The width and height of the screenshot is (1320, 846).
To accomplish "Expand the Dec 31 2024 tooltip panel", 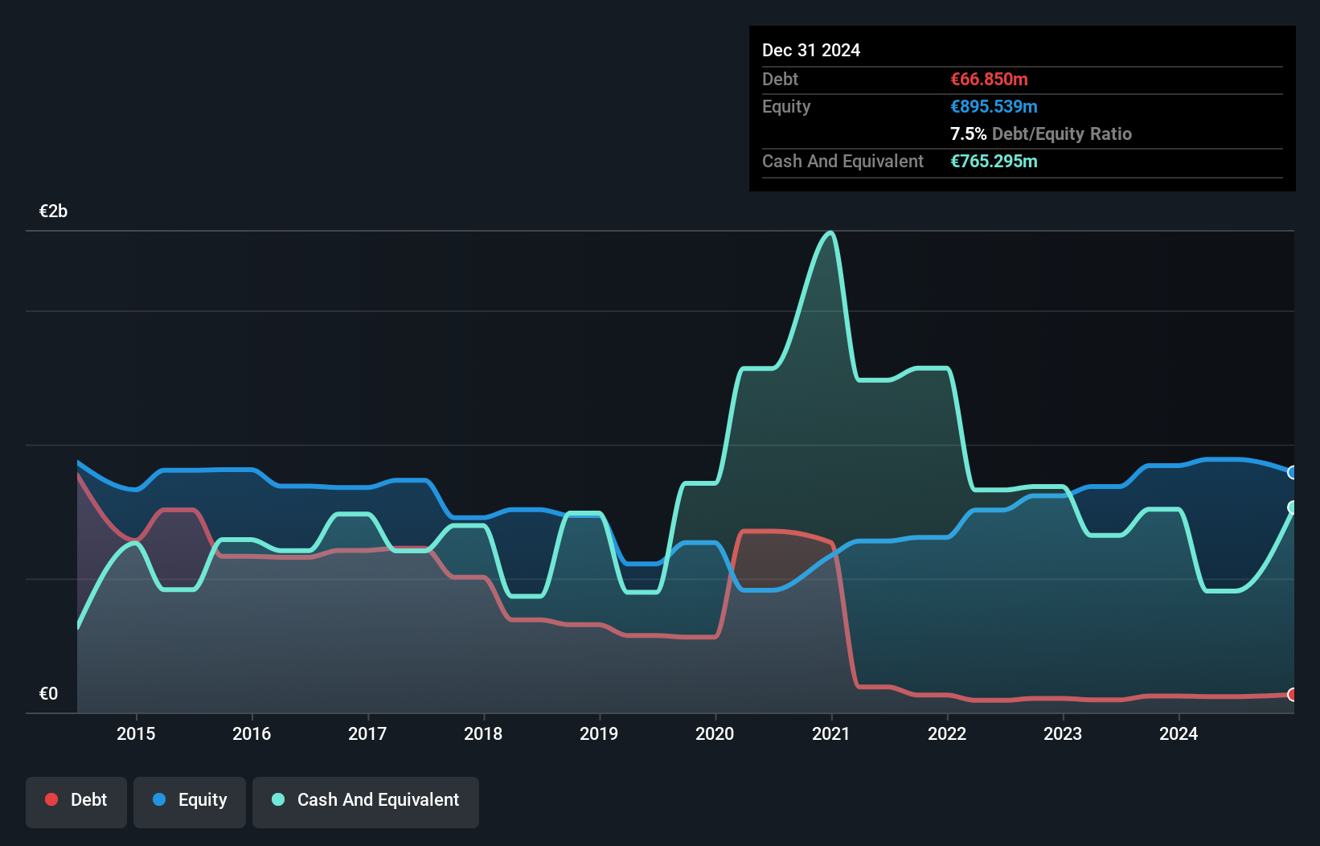I will [x=811, y=50].
